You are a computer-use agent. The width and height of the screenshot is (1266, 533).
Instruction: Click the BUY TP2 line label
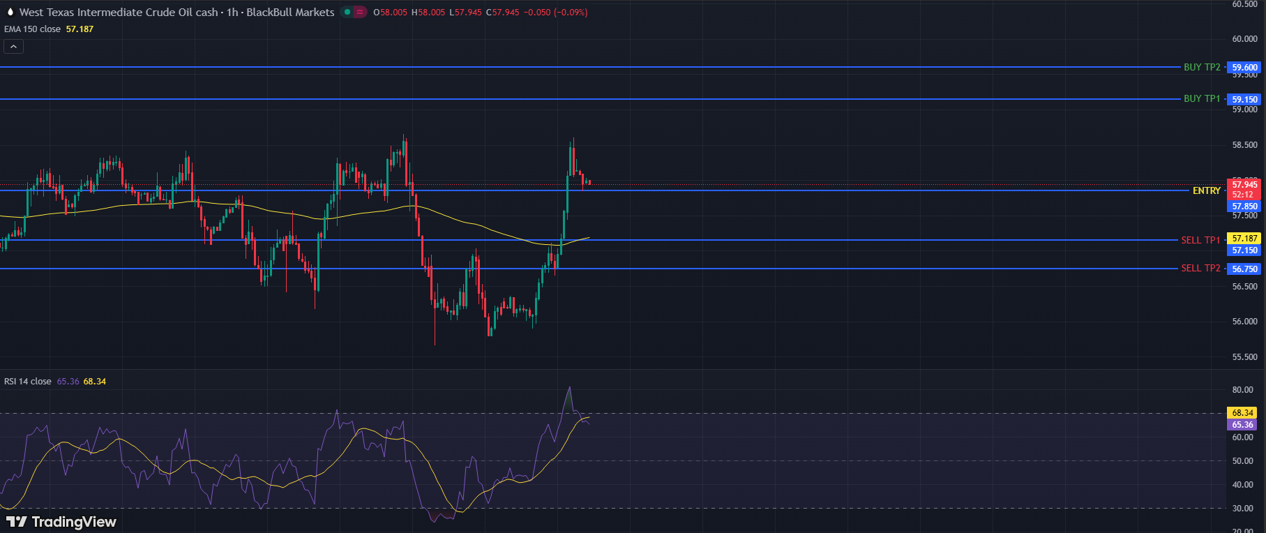[x=1201, y=68]
